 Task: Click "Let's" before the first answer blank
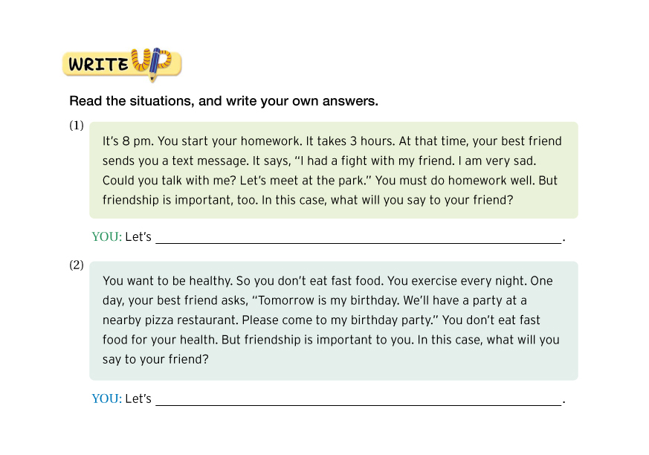(x=138, y=237)
